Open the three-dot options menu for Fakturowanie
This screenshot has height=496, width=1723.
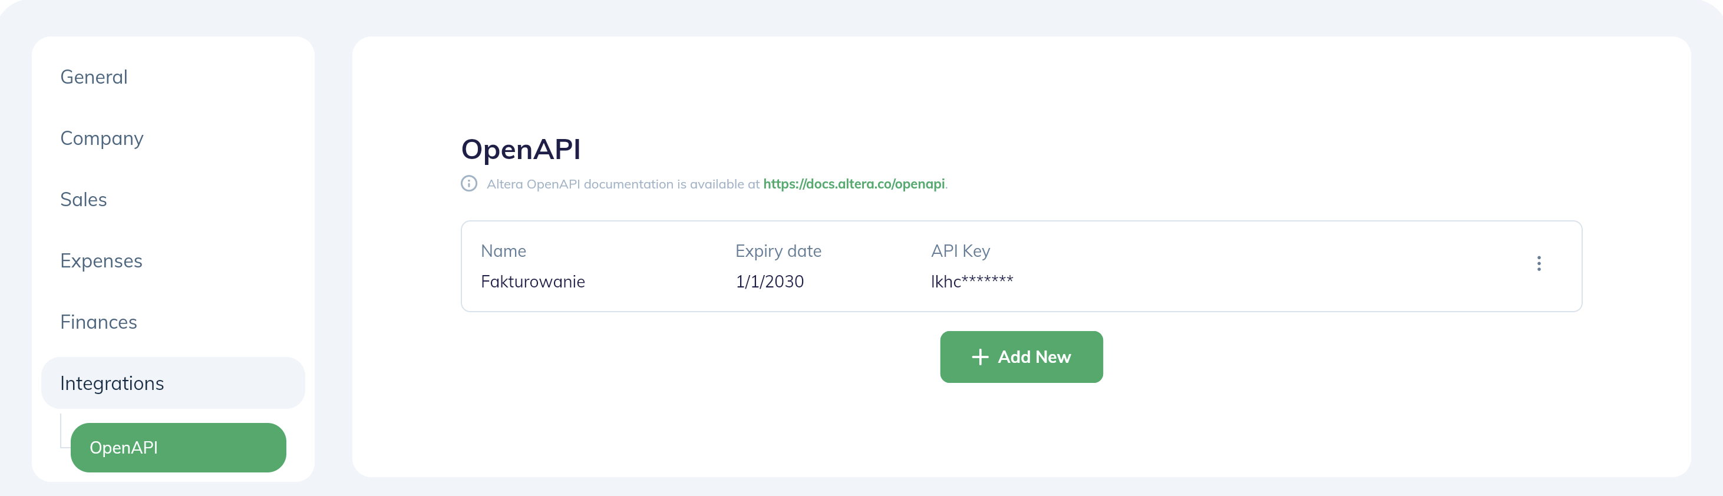click(1539, 263)
